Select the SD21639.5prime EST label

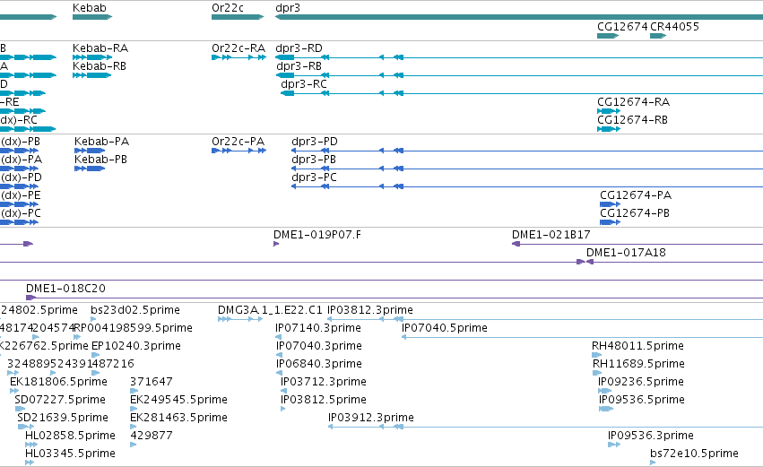[x=62, y=419]
